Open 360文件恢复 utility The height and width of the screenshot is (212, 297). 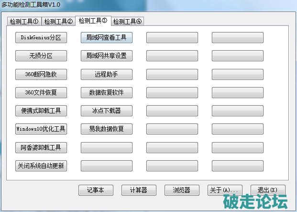click(x=41, y=92)
